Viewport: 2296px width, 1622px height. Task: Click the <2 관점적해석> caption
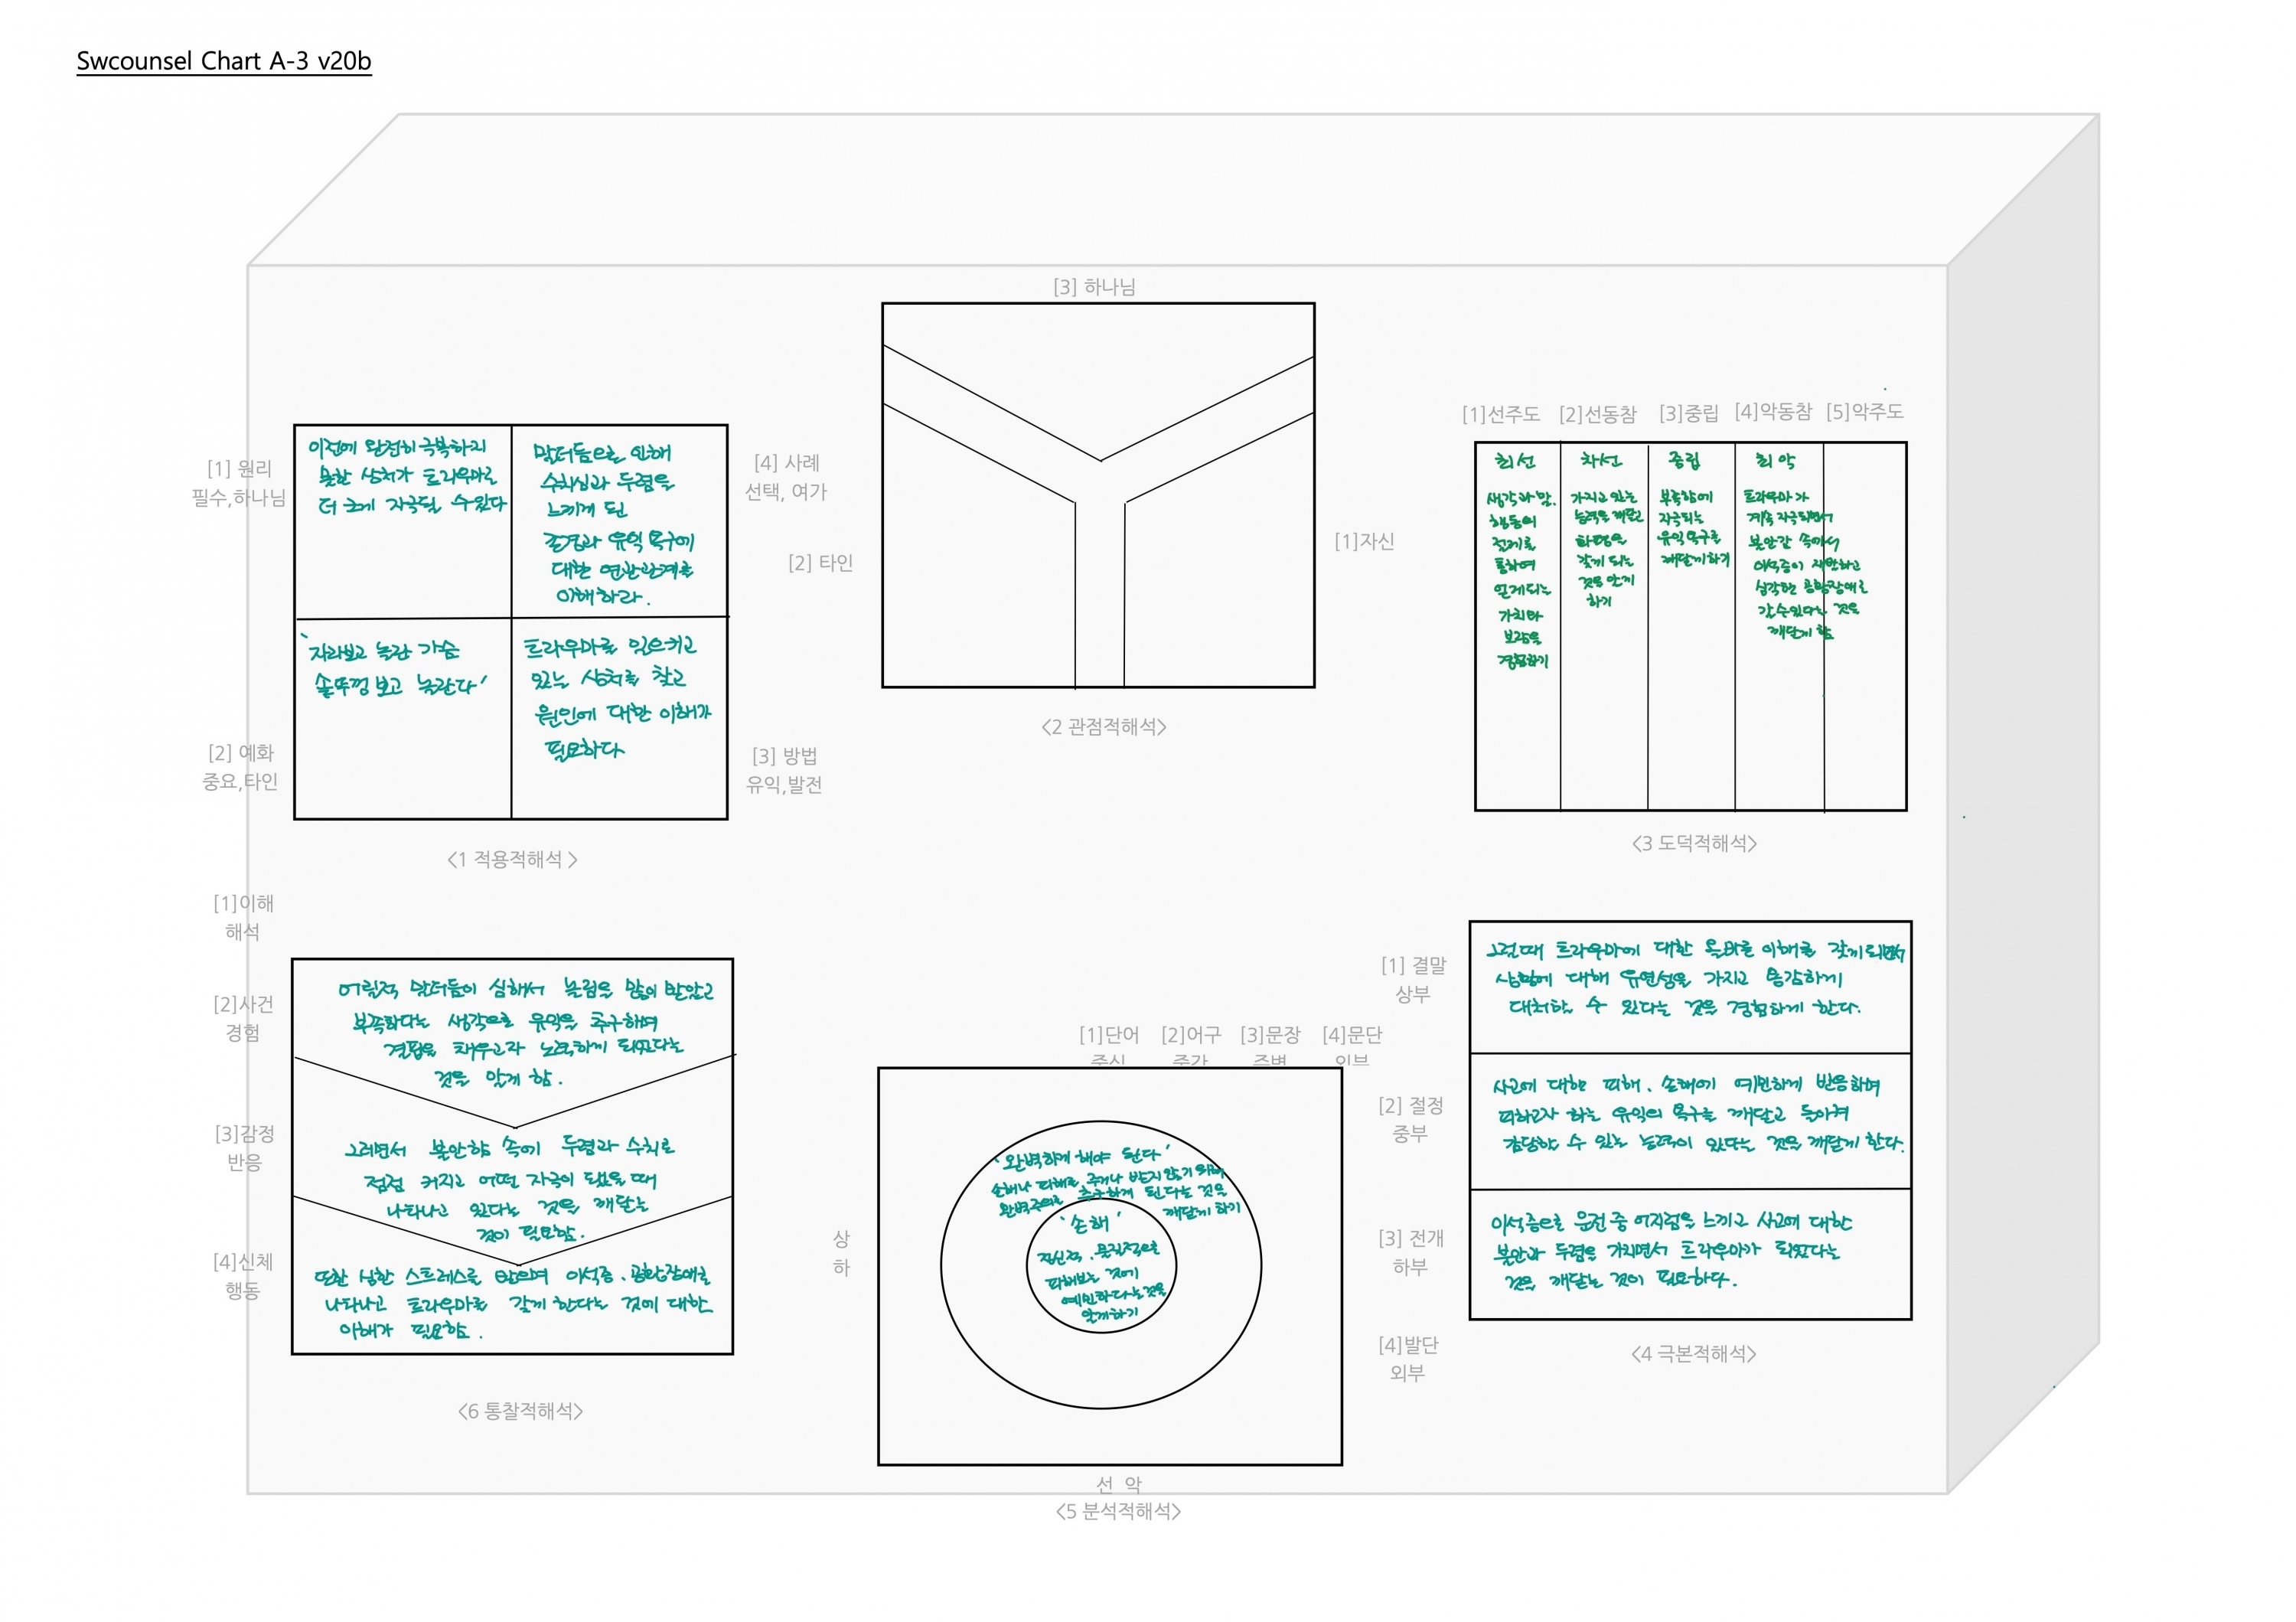point(1104,727)
